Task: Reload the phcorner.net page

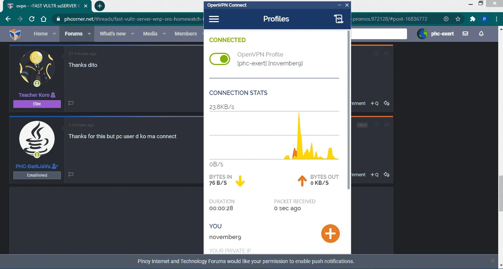Action: [32, 19]
